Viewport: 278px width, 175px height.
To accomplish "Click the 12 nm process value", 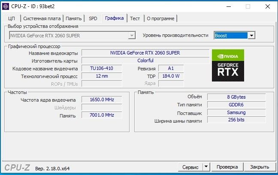I will coord(102,76).
